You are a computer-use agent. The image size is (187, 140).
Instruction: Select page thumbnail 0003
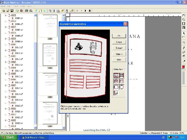50,84
